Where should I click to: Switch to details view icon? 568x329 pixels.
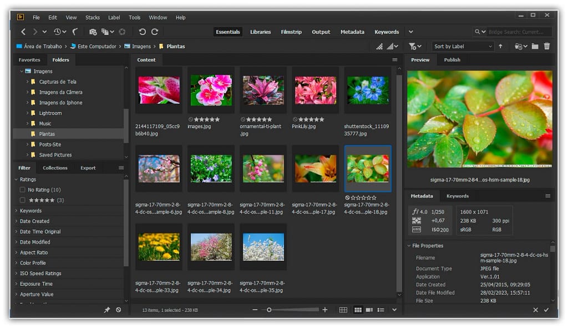(x=369, y=310)
